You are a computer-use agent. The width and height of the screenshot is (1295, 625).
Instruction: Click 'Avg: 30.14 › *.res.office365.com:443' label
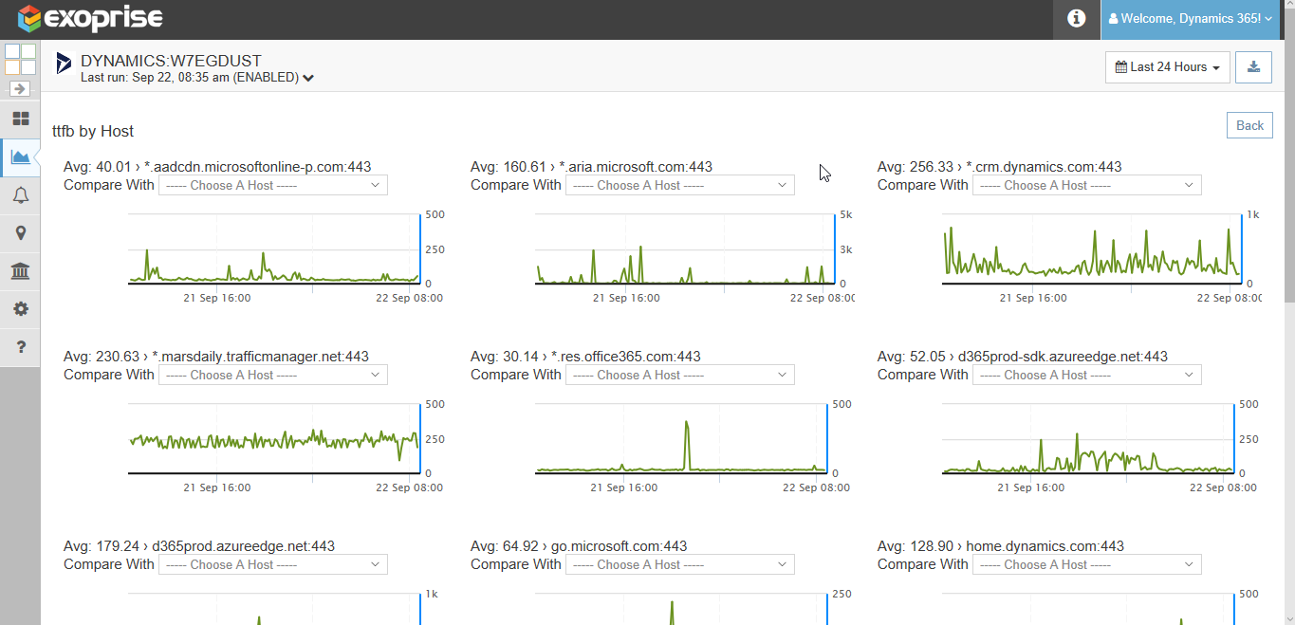(x=585, y=357)
